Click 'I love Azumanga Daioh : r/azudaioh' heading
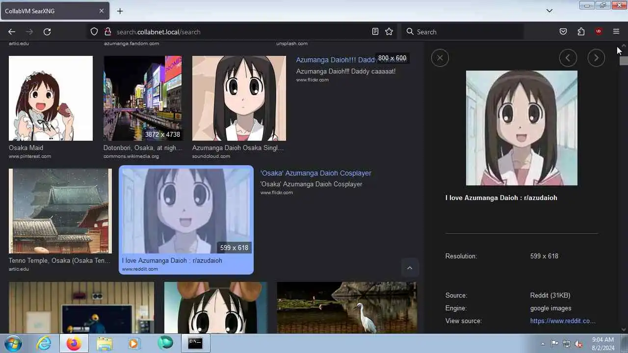628x353 pixels. click(501, 198)
